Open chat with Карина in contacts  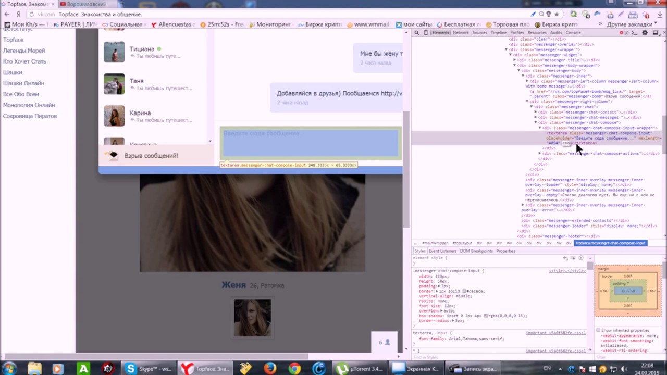154,116
